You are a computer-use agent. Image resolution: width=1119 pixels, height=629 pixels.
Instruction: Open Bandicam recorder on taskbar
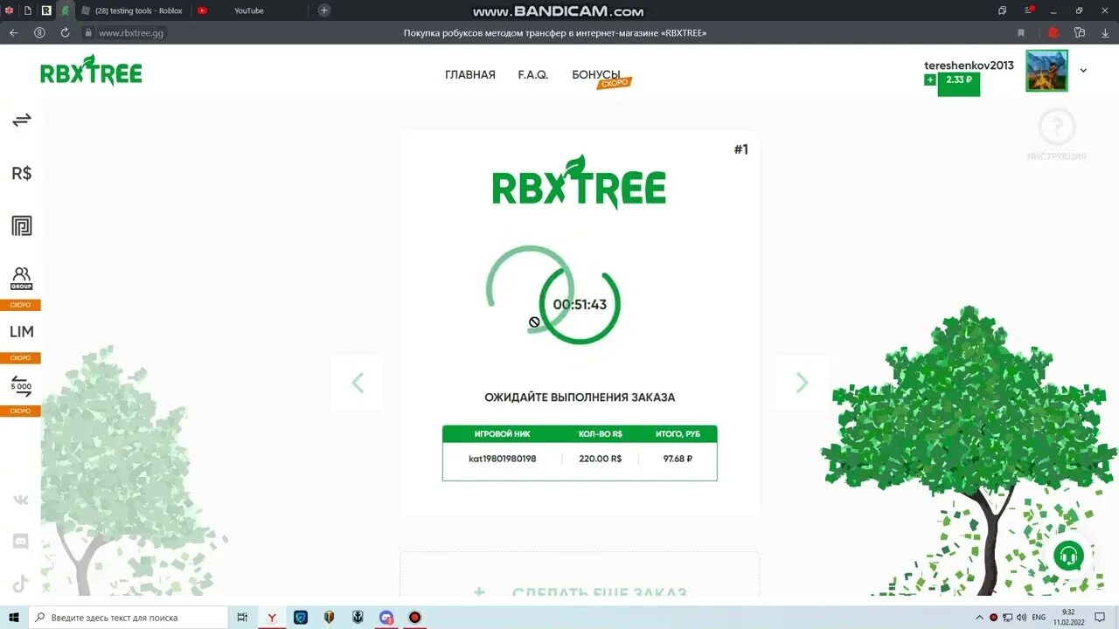(415, 618)
